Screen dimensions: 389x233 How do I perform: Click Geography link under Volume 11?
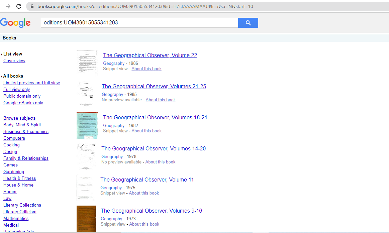(111, 188)
